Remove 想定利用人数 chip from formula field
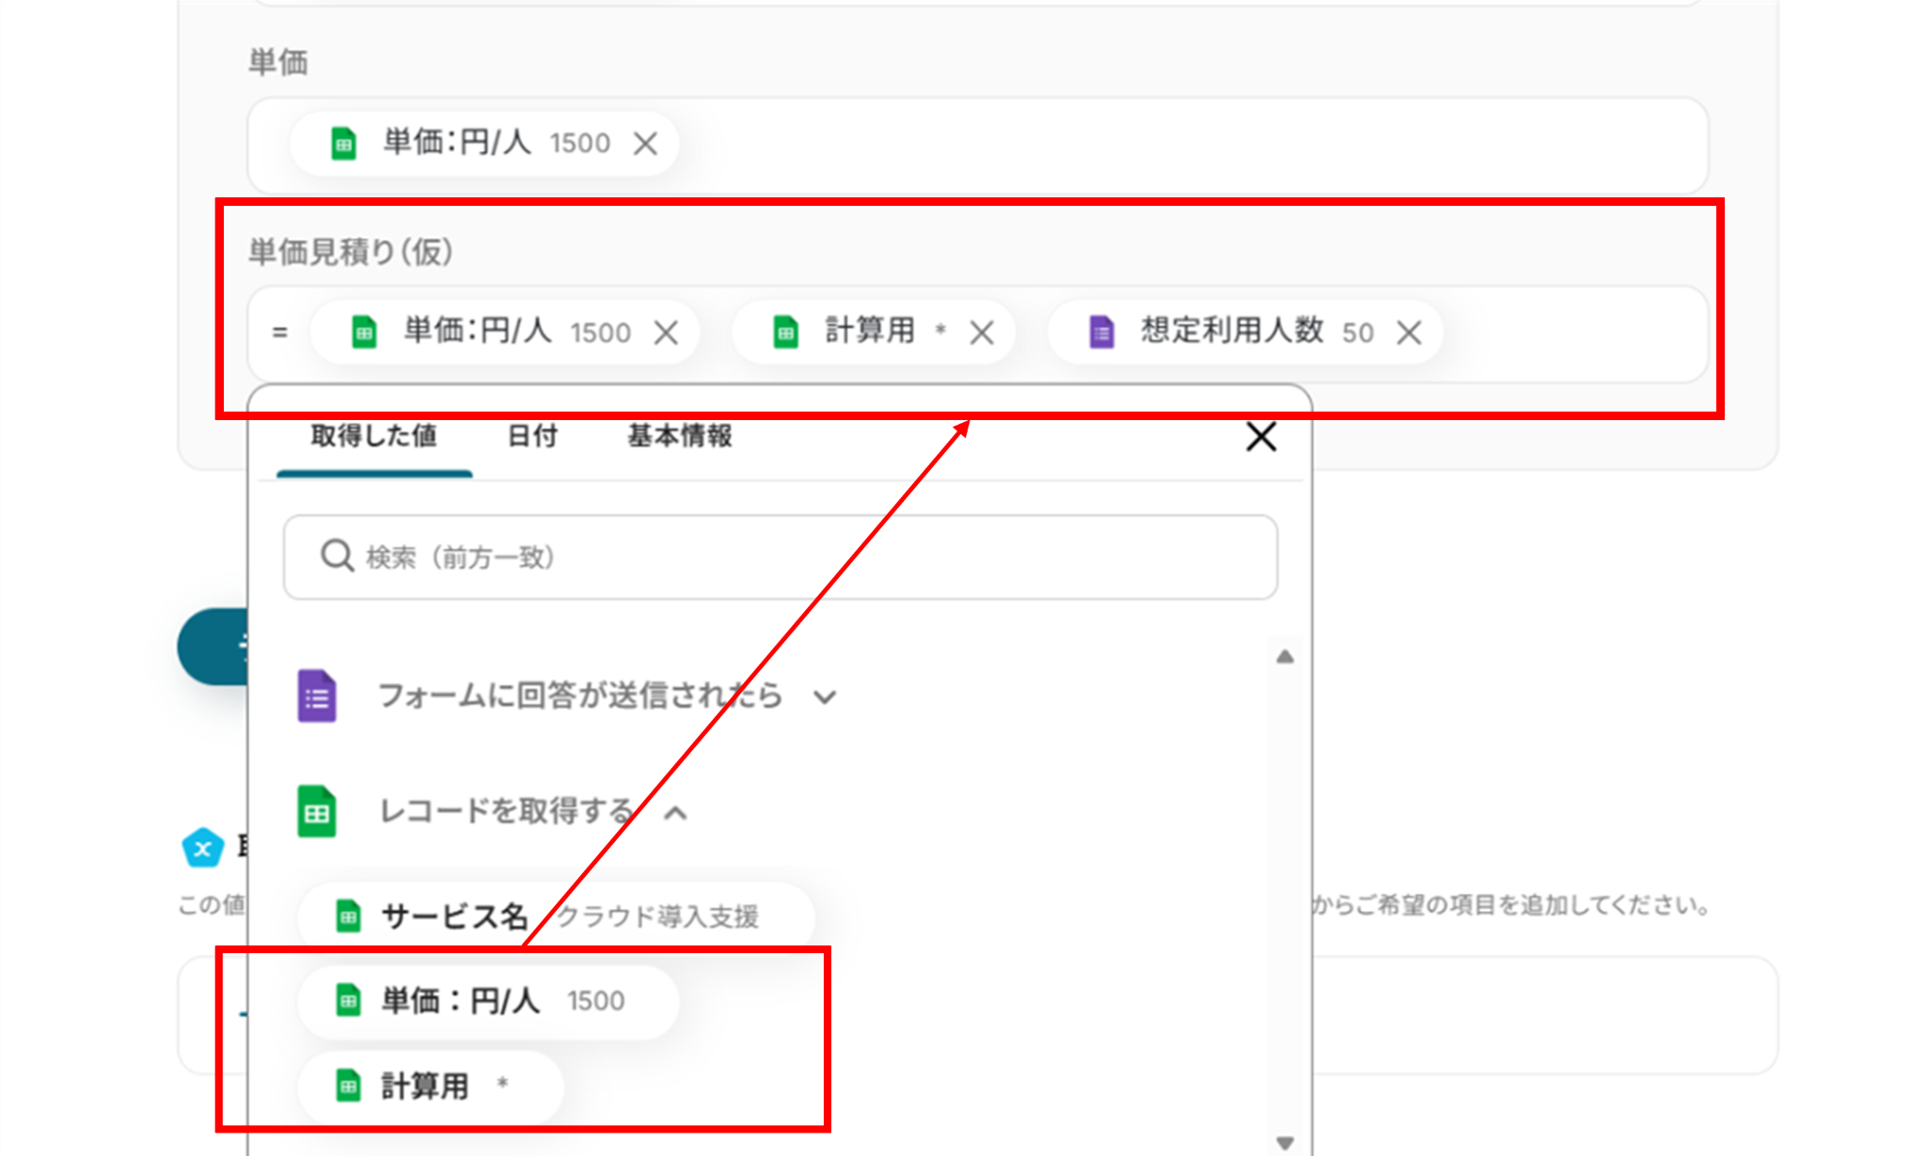The height and width of the screenshot is (1156, 1926). point(1409,333)
